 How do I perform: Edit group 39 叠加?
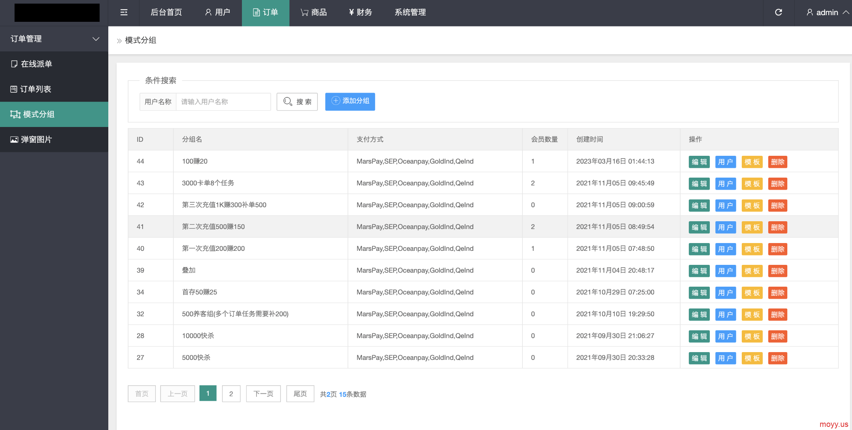[x=699, y=271]
